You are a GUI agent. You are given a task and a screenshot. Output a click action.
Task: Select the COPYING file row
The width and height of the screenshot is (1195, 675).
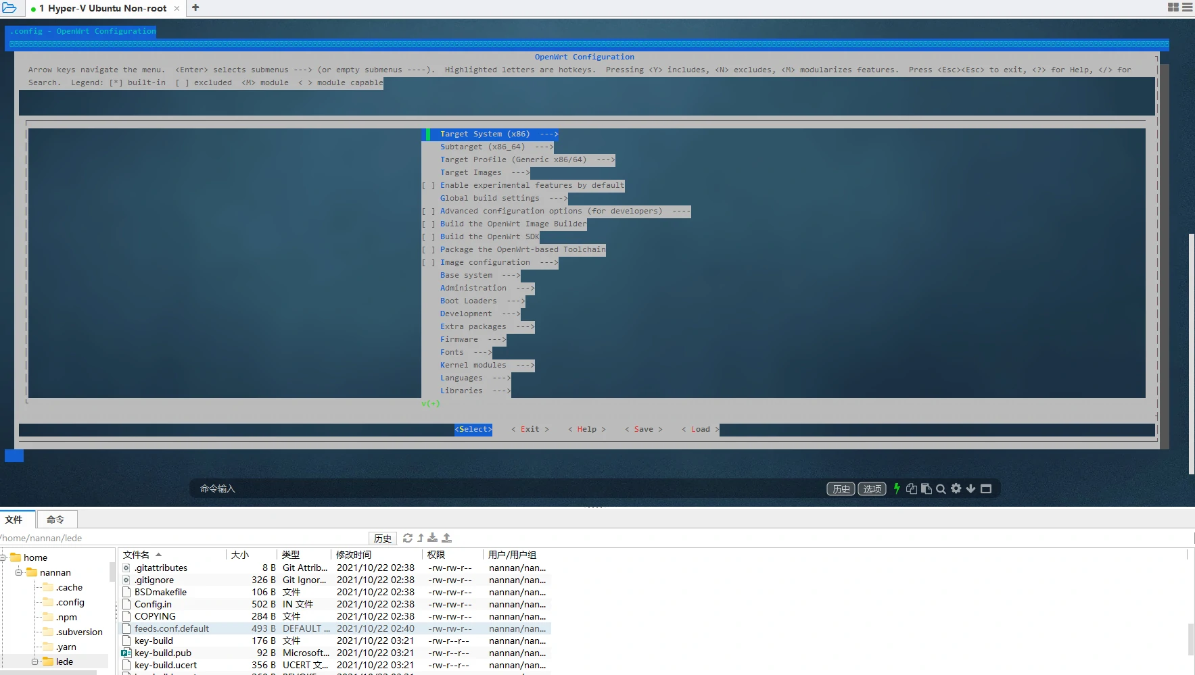[x=336, y=616]
